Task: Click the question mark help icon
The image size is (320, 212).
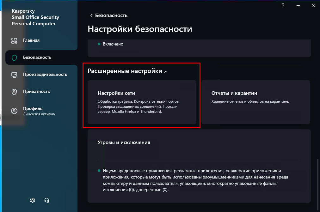Action: (x=283, y=5)
